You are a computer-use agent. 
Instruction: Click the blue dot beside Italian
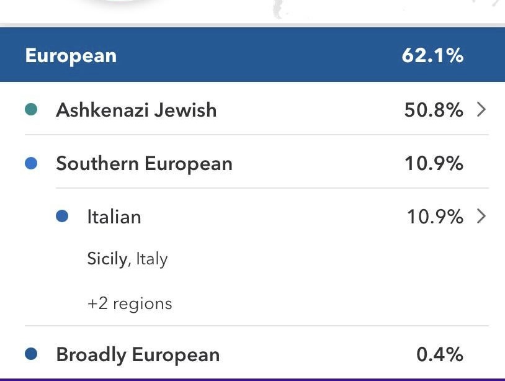tap(62, 217)
